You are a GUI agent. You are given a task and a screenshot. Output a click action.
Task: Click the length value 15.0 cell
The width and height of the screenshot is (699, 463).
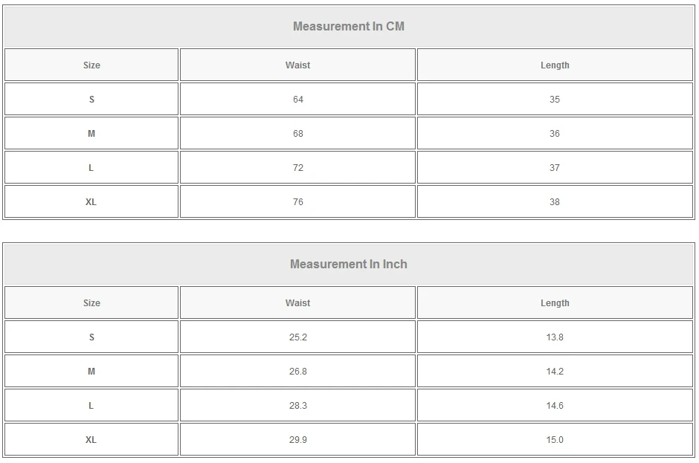pos(555,440)
